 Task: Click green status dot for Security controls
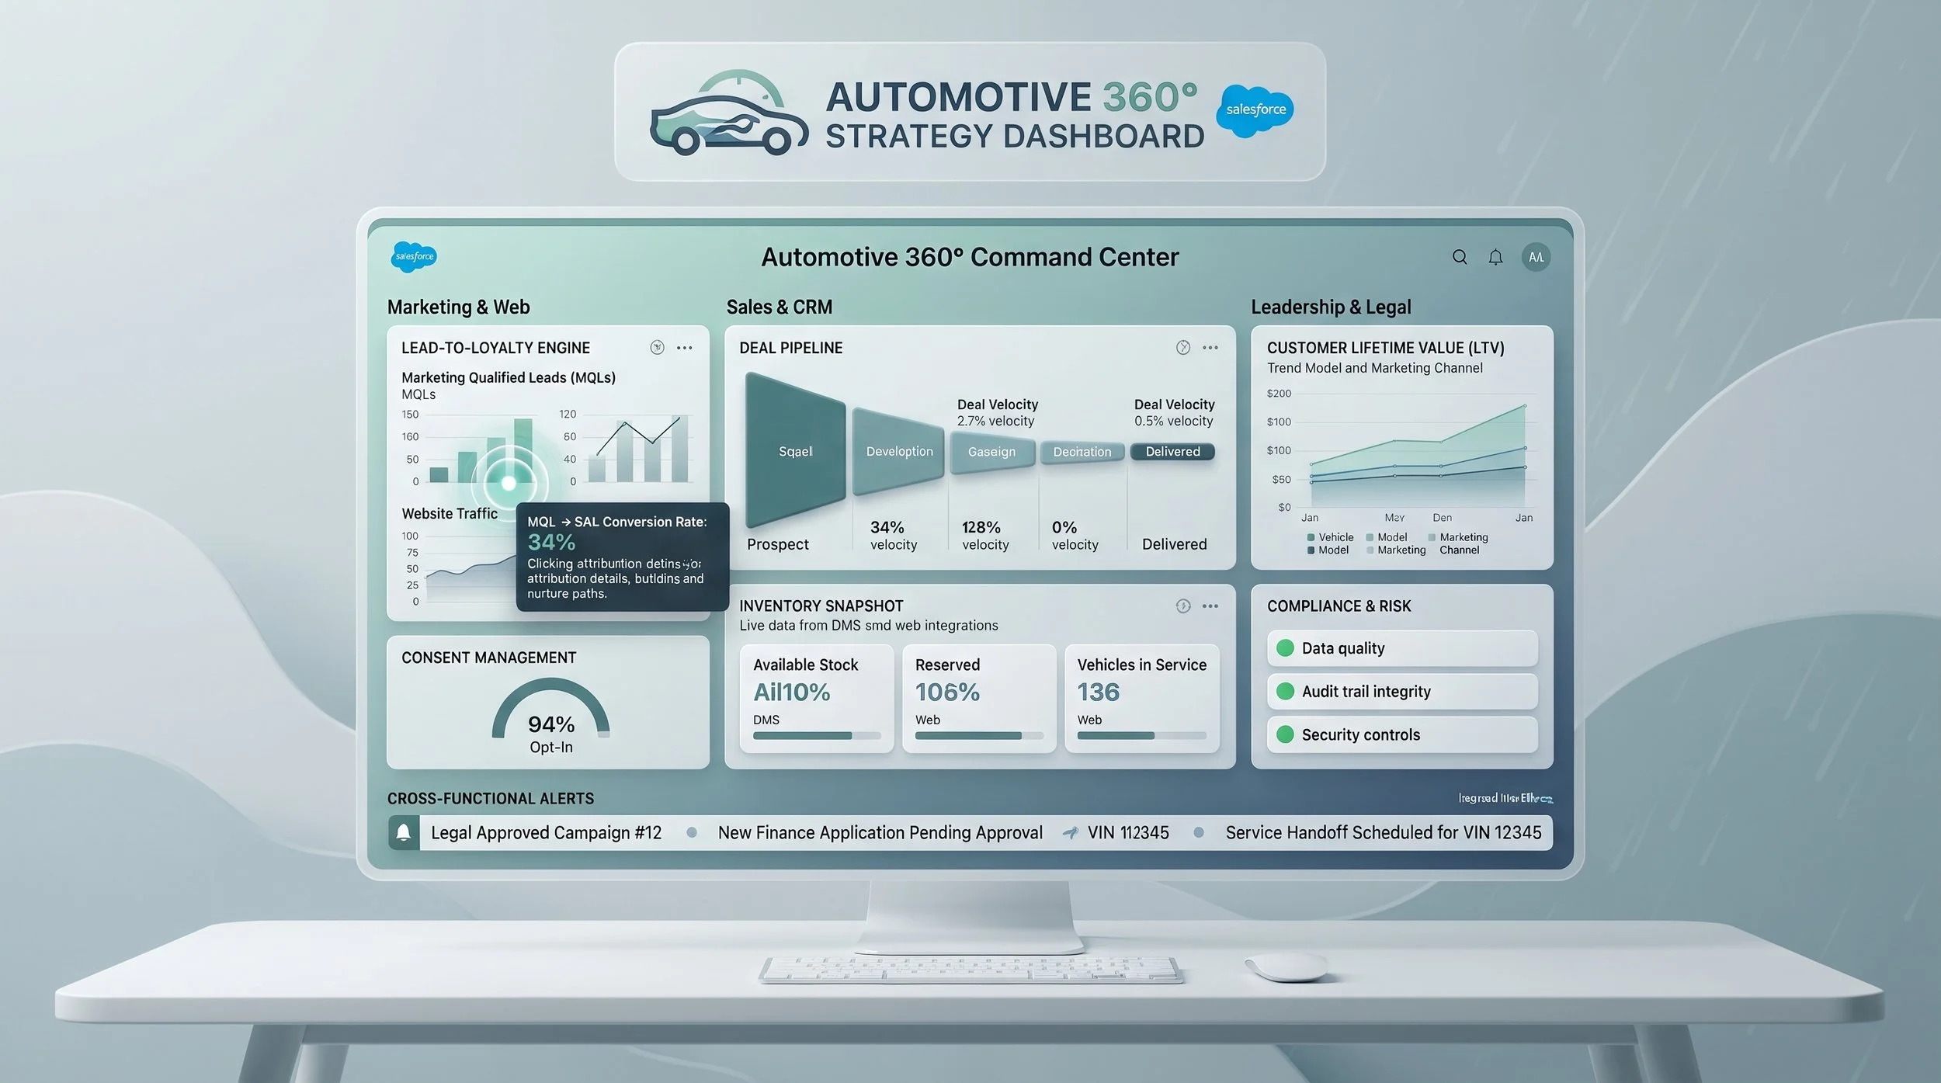[x=1285, y=734]
